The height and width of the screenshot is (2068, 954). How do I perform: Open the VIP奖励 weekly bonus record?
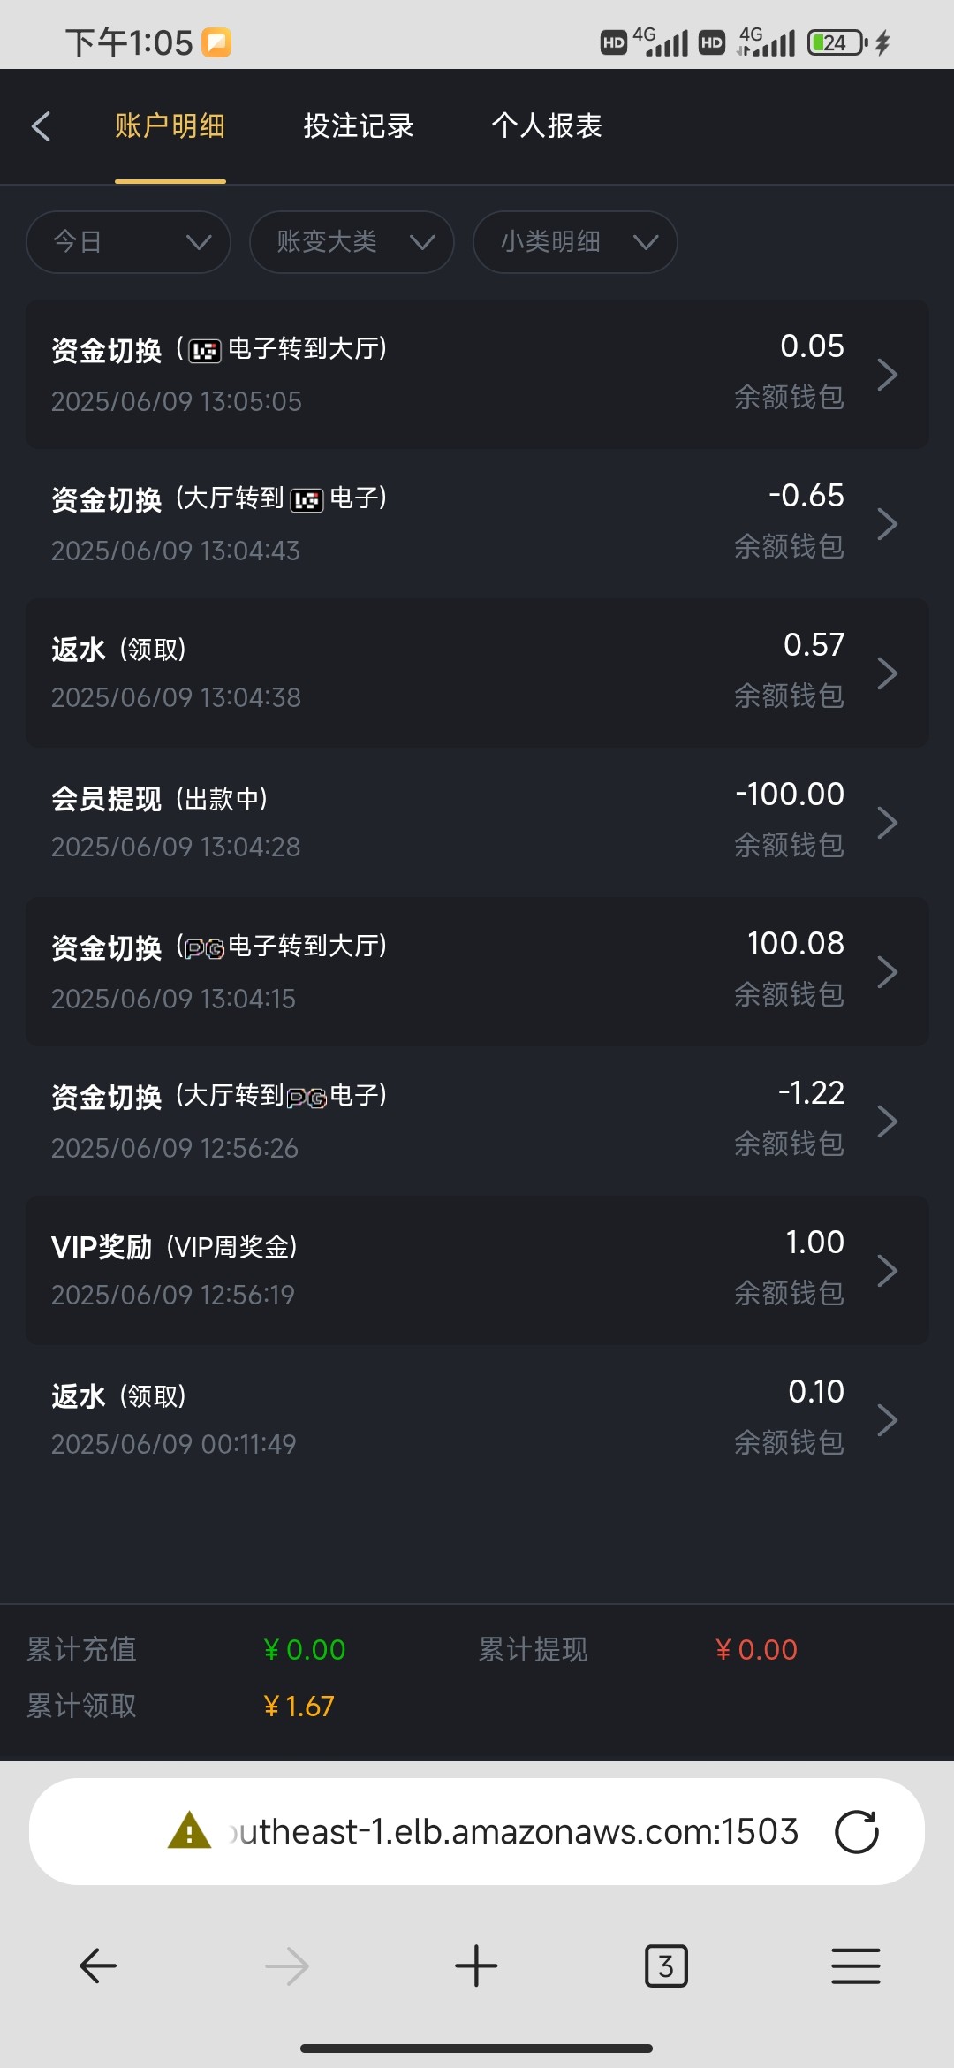point(477,1271)
